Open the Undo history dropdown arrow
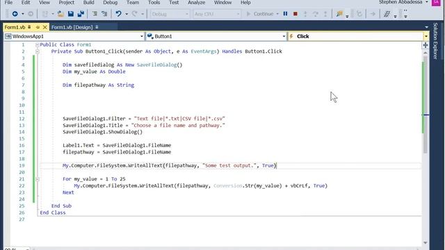This screenshot has height=250, width=445. (x=127, y=14)
